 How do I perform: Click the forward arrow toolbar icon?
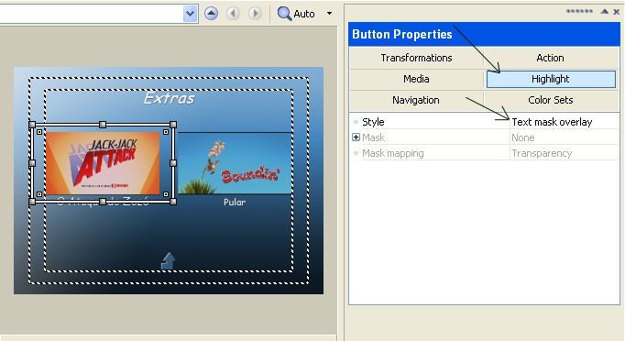pyautogui.click(x=255, y=14)
